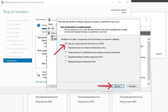Screen dimensions: 168x112
Task: Check demand-dial connections option
Action: 66,52
